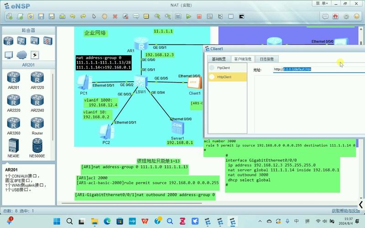Click the red X delete tool
The width and height of the screenshot is (365, 228).
(115, 16)
